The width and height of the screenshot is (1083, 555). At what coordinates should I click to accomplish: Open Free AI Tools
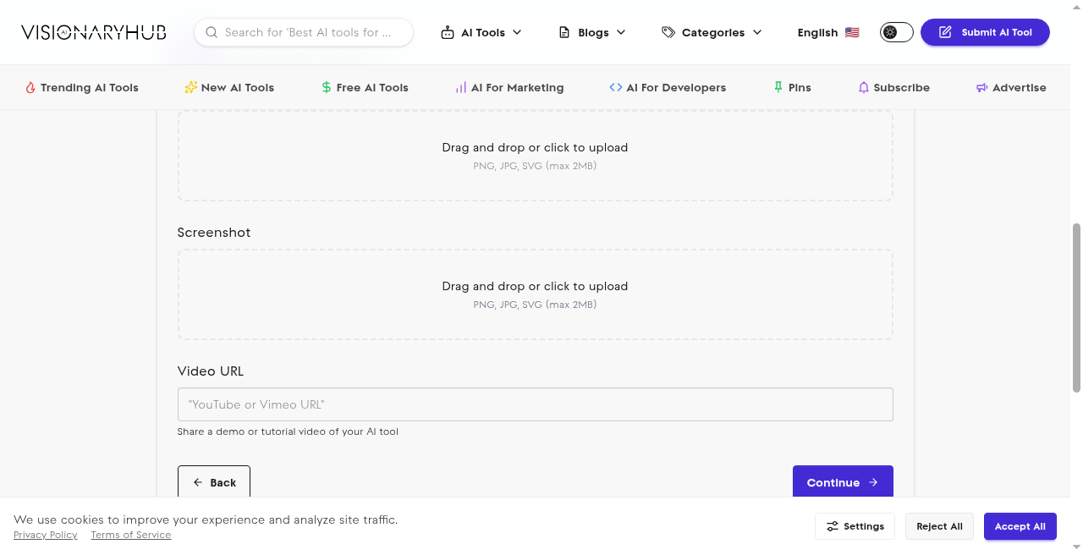pyautogui.click(x=365, y=87)
